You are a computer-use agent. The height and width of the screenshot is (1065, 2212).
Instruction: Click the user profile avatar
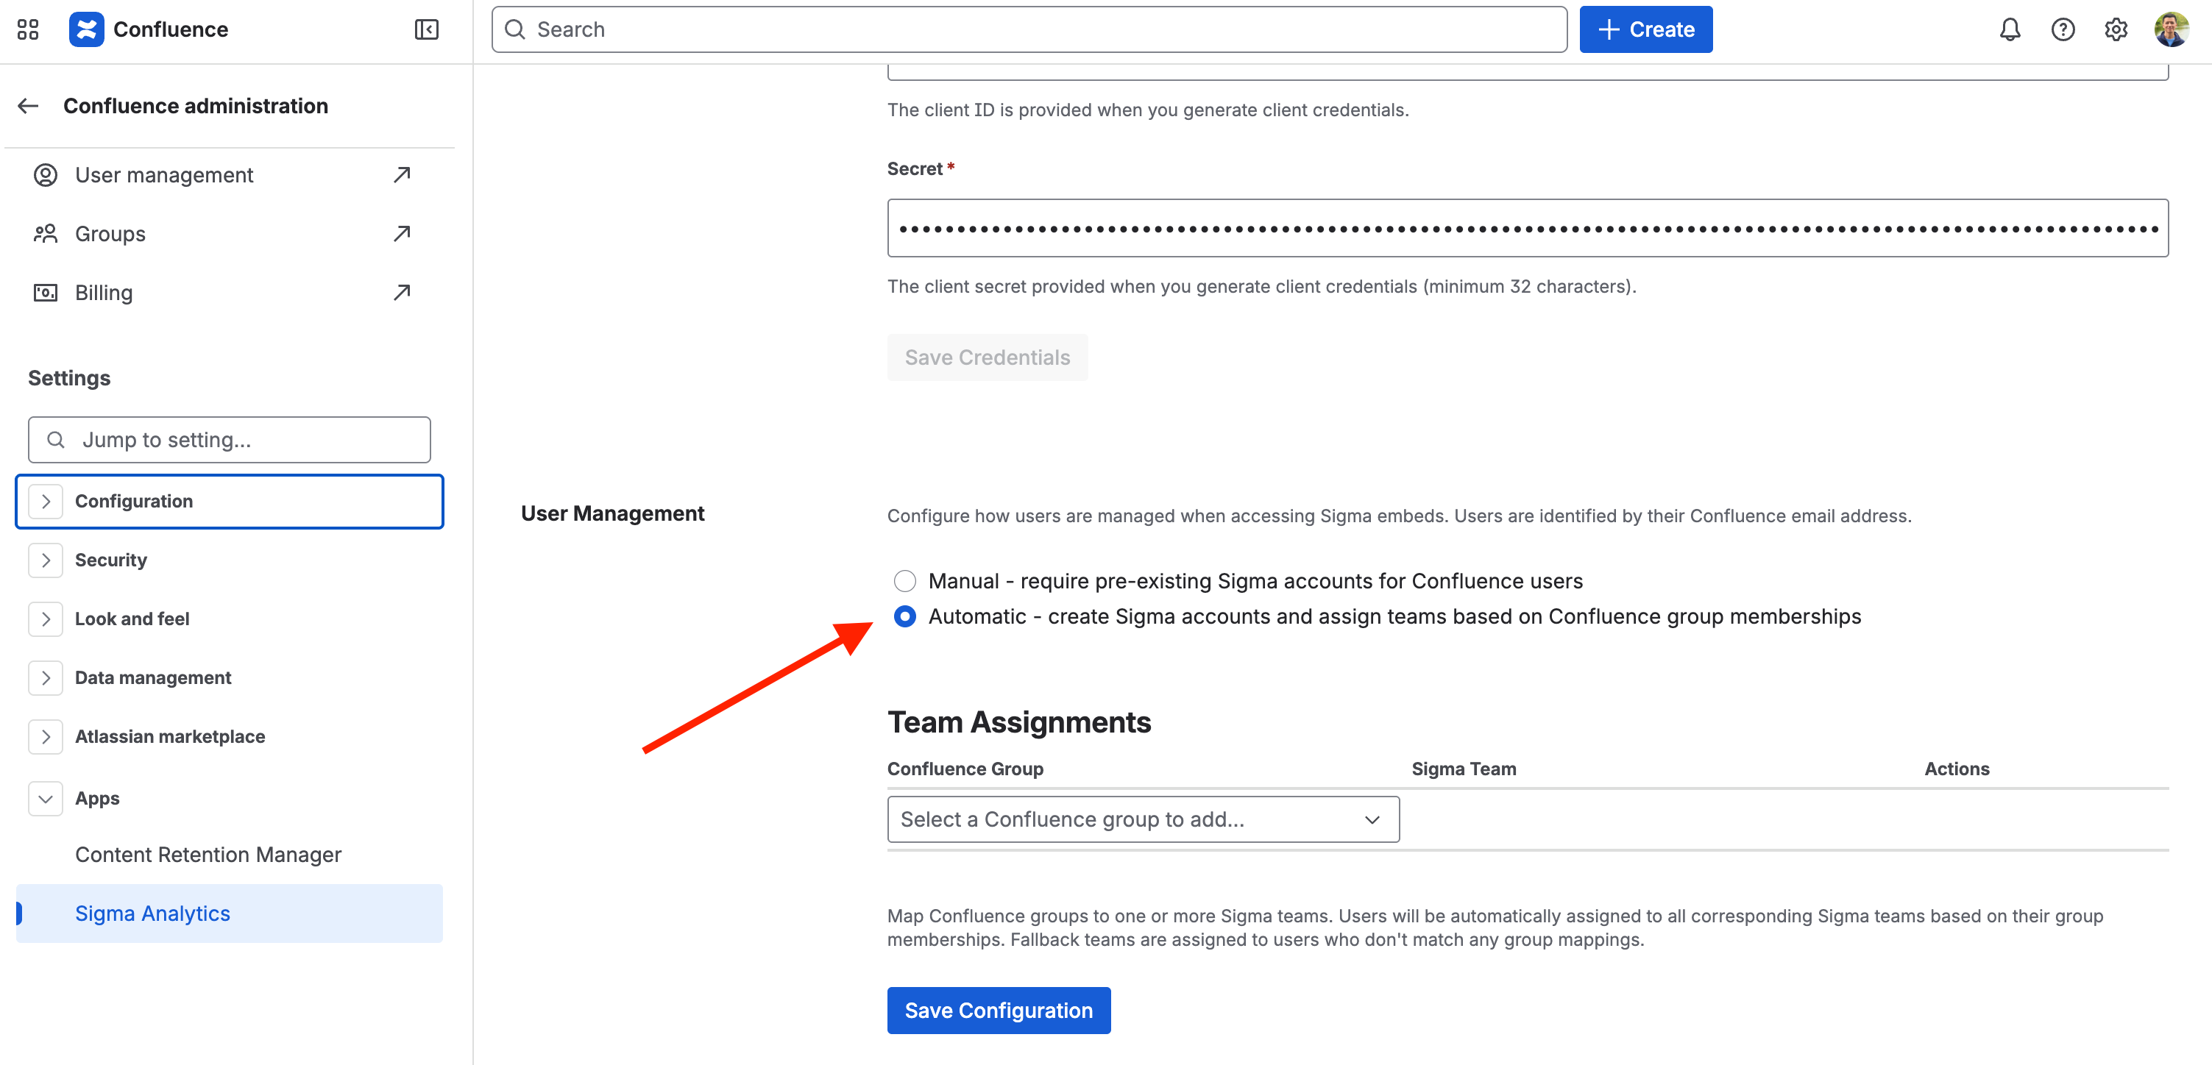coord(2171,29)
